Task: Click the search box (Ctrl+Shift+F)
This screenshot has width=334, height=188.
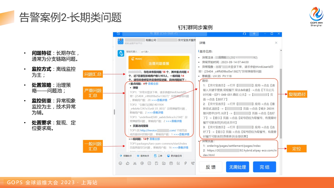Action: [x=164, y=34]
